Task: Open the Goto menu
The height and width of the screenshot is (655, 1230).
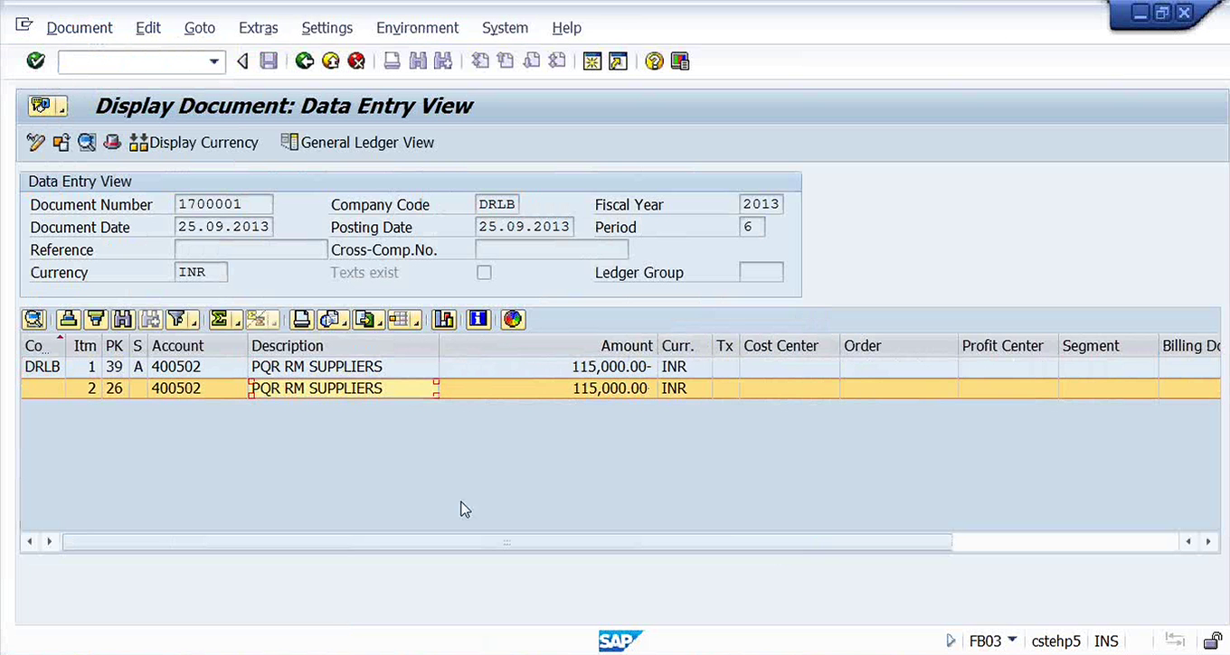Action: (x=200, y=28)
